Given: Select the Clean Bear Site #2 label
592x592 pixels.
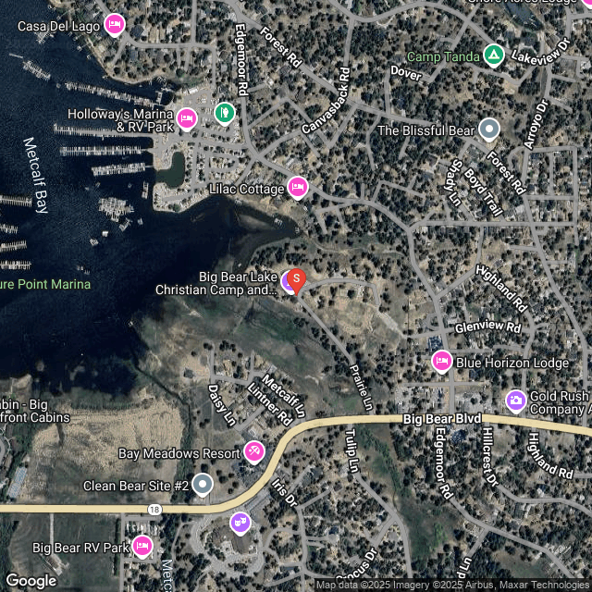Looking at the screenshot, I should tap(136, 486).
